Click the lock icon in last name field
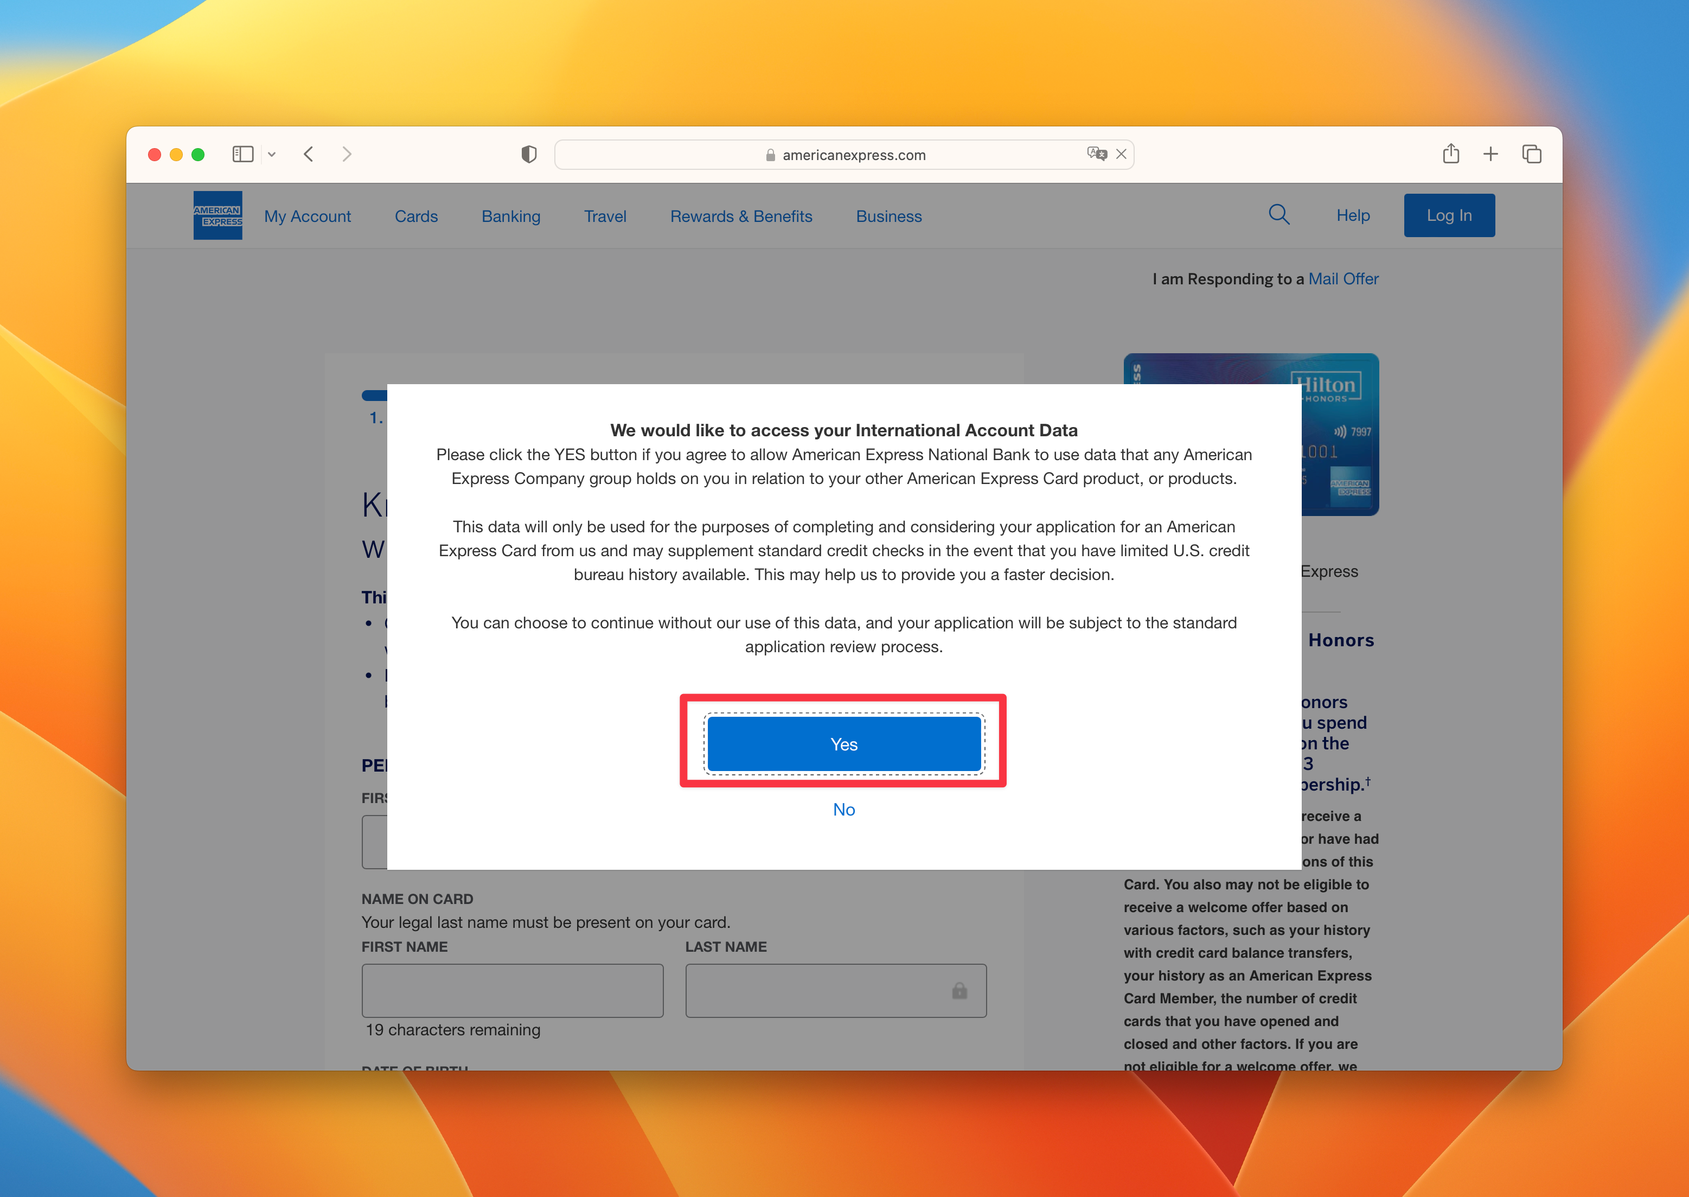 click(x=960, y=991)
